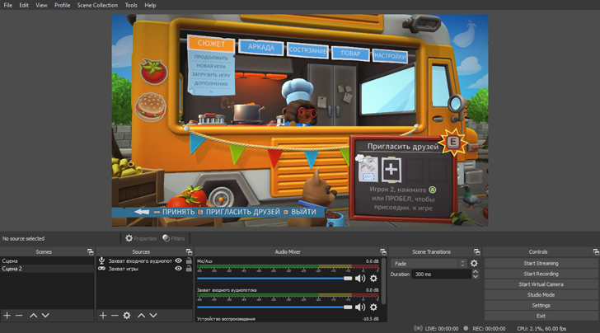Open the Fade transition dropdown

429,263
